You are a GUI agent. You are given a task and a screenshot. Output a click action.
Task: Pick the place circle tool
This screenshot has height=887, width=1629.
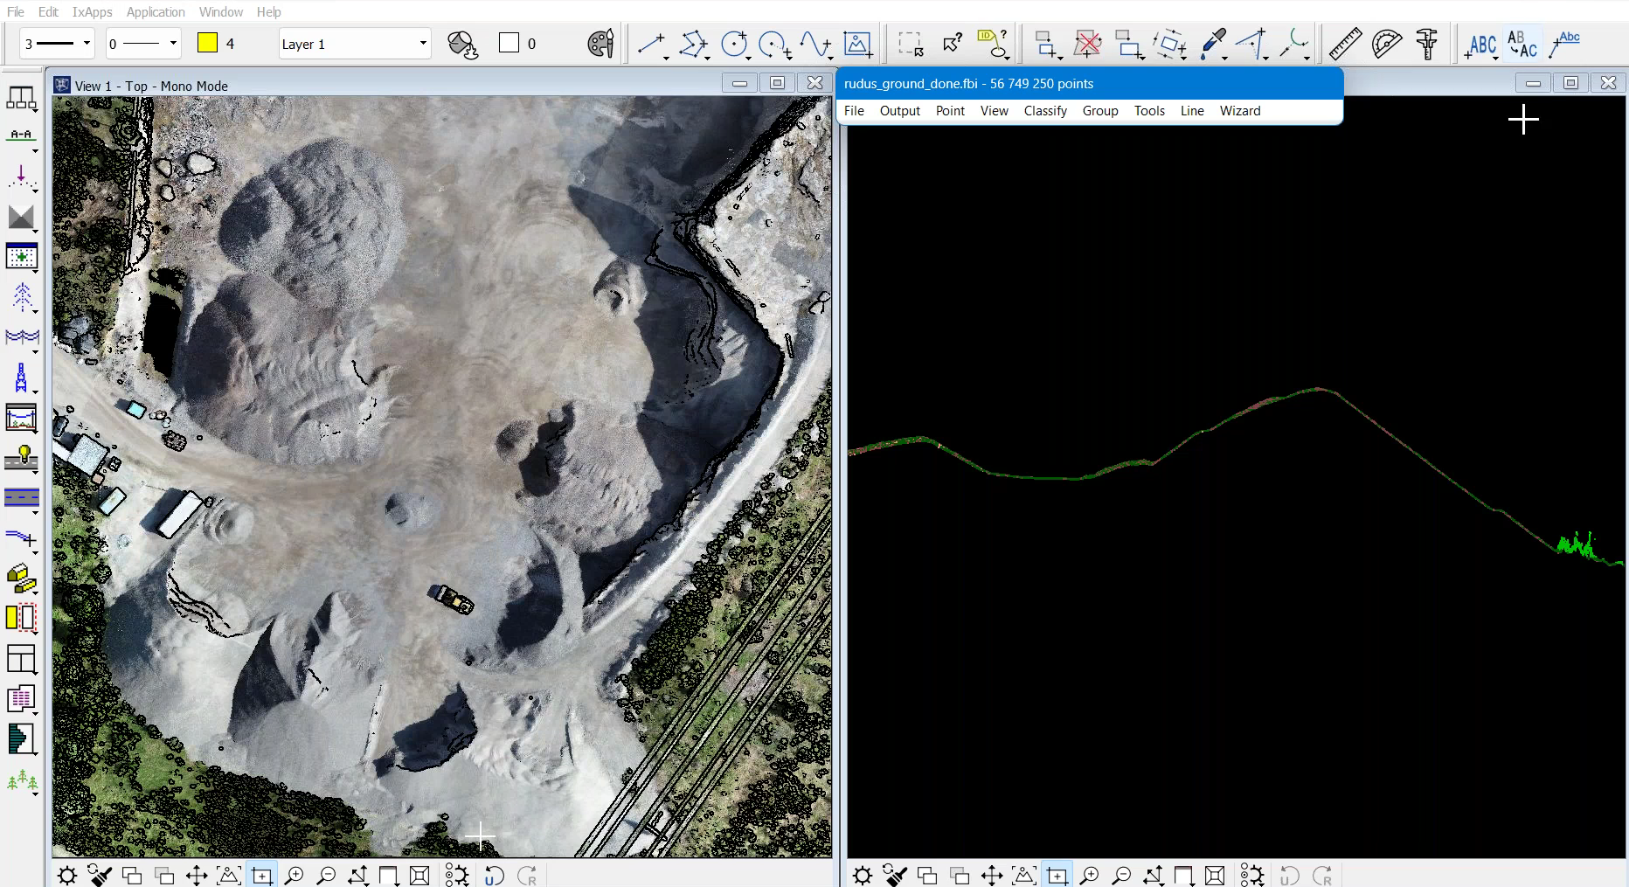coord(734,44)
